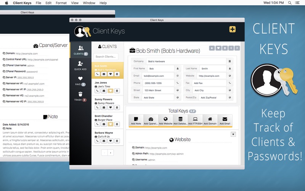Click the Add FTP/SSH key icon
The width and height of the screenshot is (305, 191).
pyautogui.click(x=195, y=120)
